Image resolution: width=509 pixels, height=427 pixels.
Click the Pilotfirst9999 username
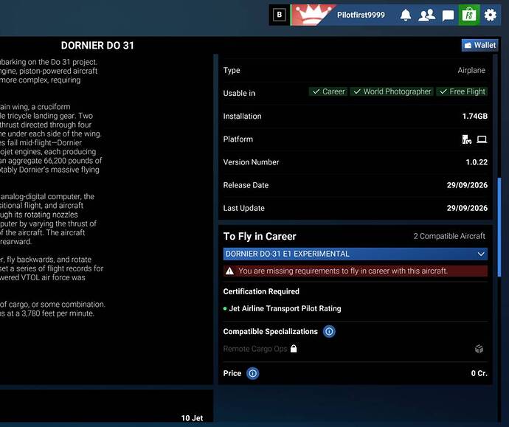(x=361, y=15)
